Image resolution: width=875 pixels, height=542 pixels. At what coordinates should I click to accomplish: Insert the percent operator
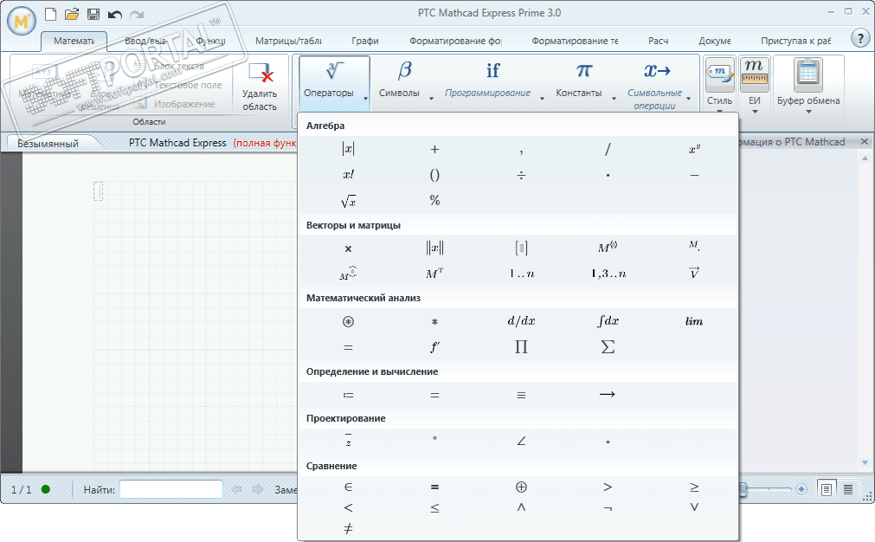tap(434, 200)
